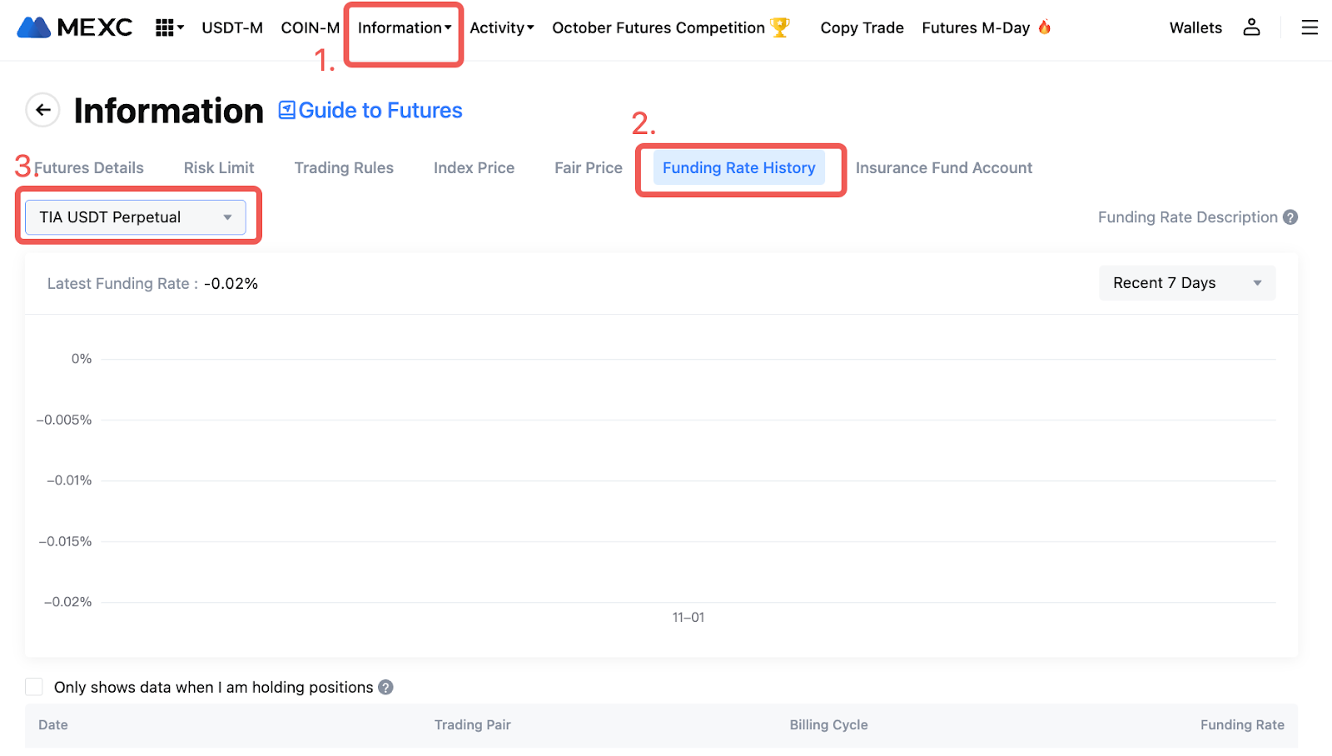Open the Insurance Fund Account tab
Viewport: 1332px width, 756px height.
click(943, 168)
